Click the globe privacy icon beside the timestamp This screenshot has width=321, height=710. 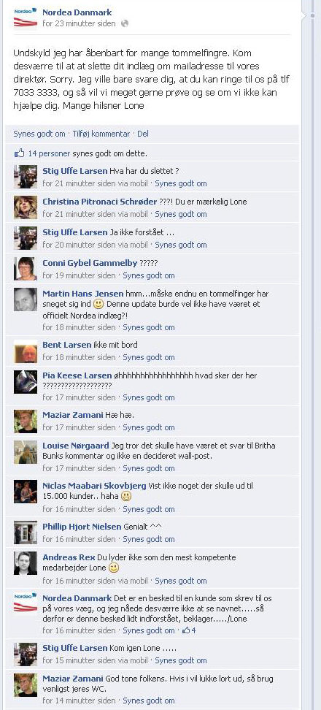[x=125, y=23]
